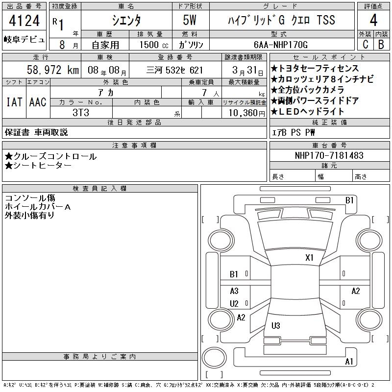Select the interior grade B box

382,44
